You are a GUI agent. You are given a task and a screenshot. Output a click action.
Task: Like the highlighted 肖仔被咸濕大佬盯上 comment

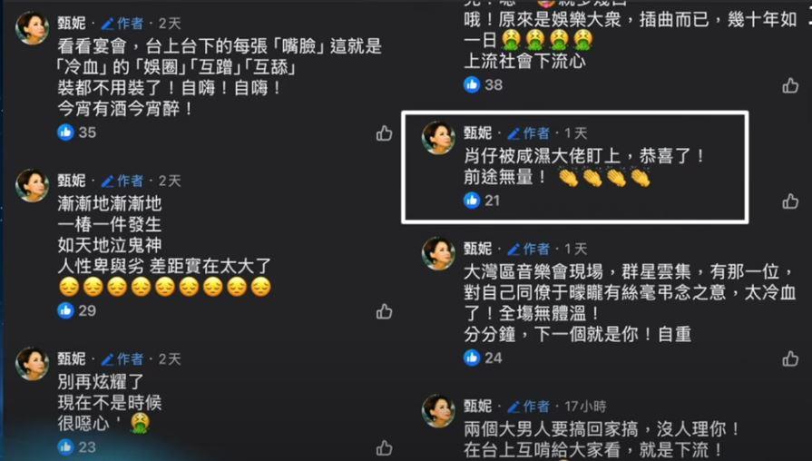[790, 201]
